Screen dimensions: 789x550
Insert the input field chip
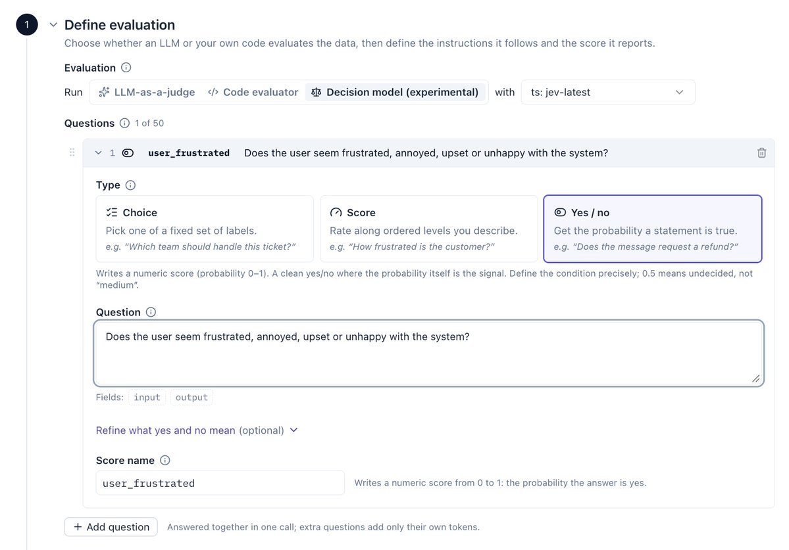[x=147, y=398]
